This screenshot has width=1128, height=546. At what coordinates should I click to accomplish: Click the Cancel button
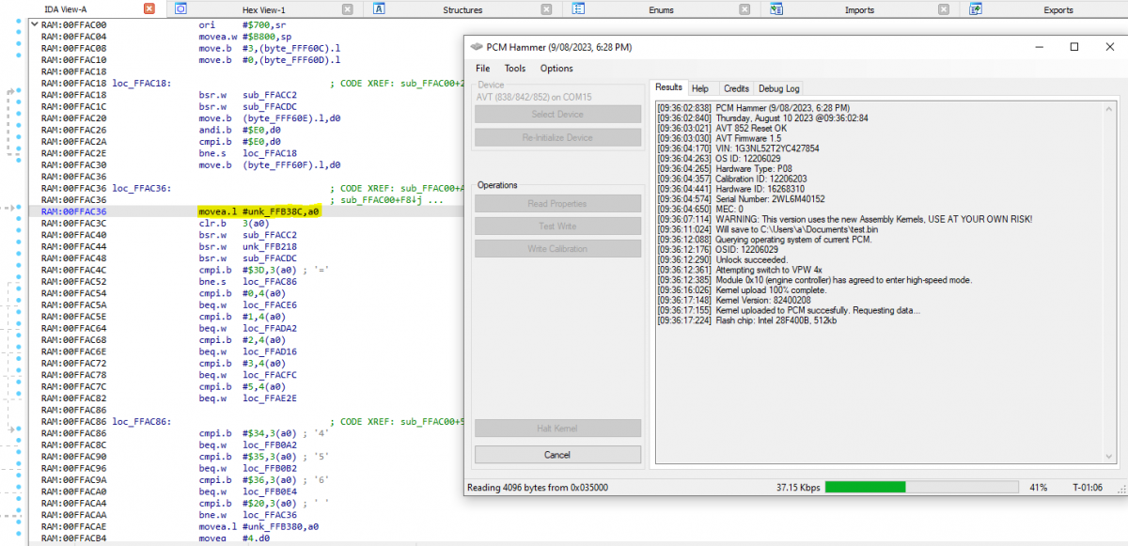click(557, 455)
